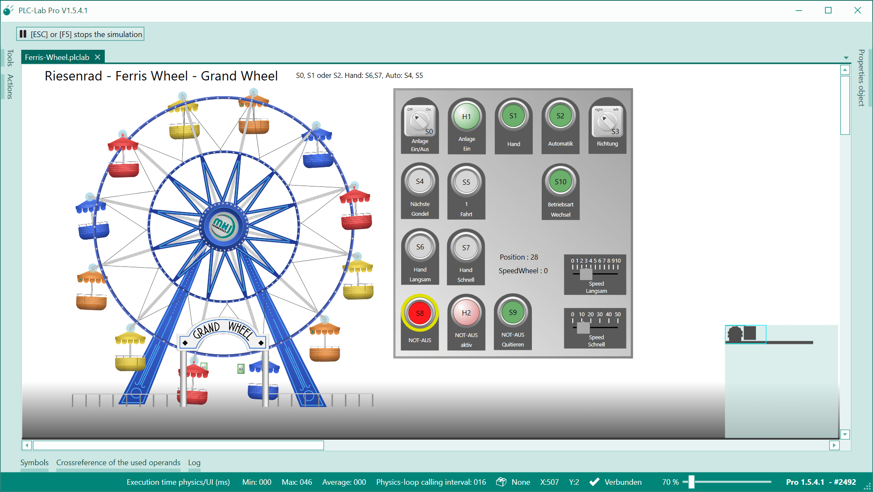Open the Properties object side panel
This screenshot has height=492, width=873.
coord(861,77)
